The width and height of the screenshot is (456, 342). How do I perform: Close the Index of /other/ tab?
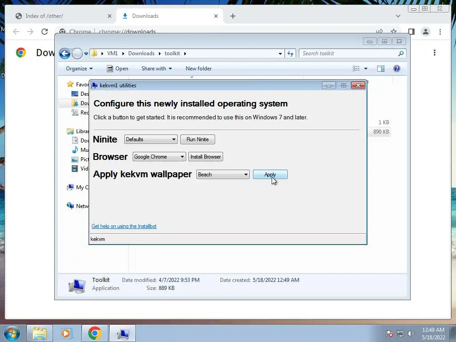pyautogui.click(x=110, y=16)
